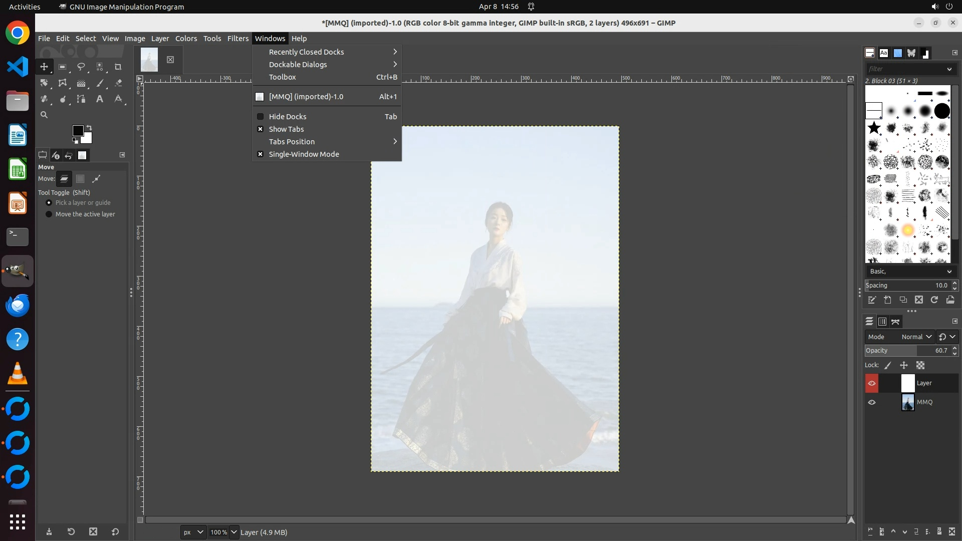This screenshot has height=541, width=962.
Task: Select the Zoom magnifier tool
Action: click(44, 115)
